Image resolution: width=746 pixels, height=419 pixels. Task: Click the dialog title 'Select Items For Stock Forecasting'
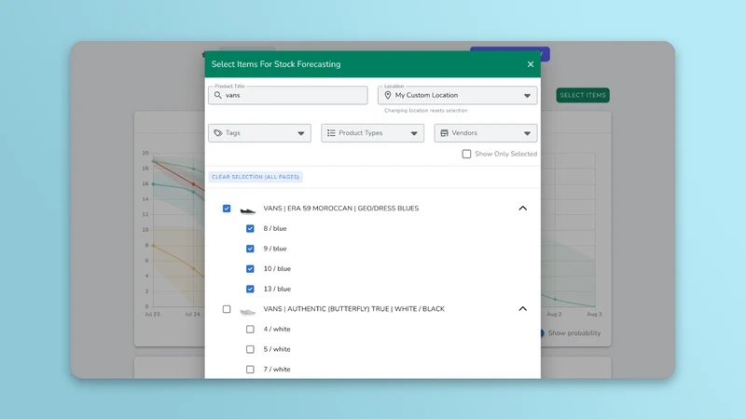[276, 64]
